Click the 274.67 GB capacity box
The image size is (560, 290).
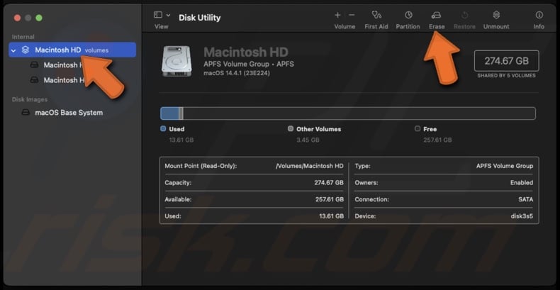506,61
